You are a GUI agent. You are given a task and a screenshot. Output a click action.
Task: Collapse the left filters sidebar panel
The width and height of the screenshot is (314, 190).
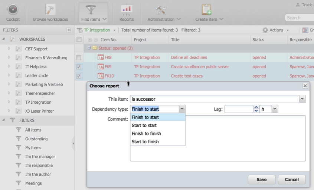pos(69,30)
